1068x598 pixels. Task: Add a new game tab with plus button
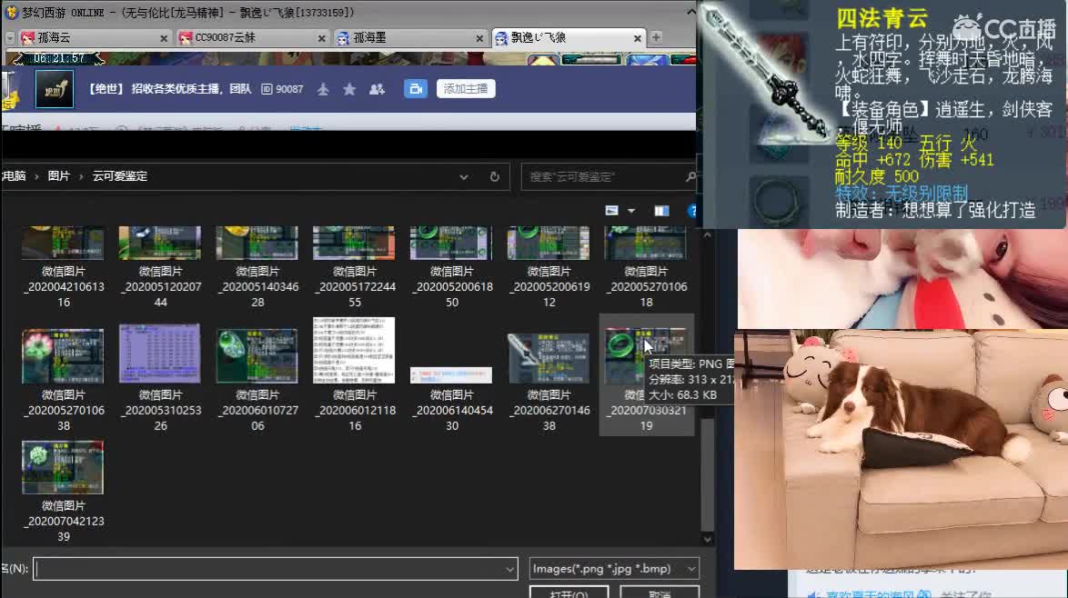[656, 37]
